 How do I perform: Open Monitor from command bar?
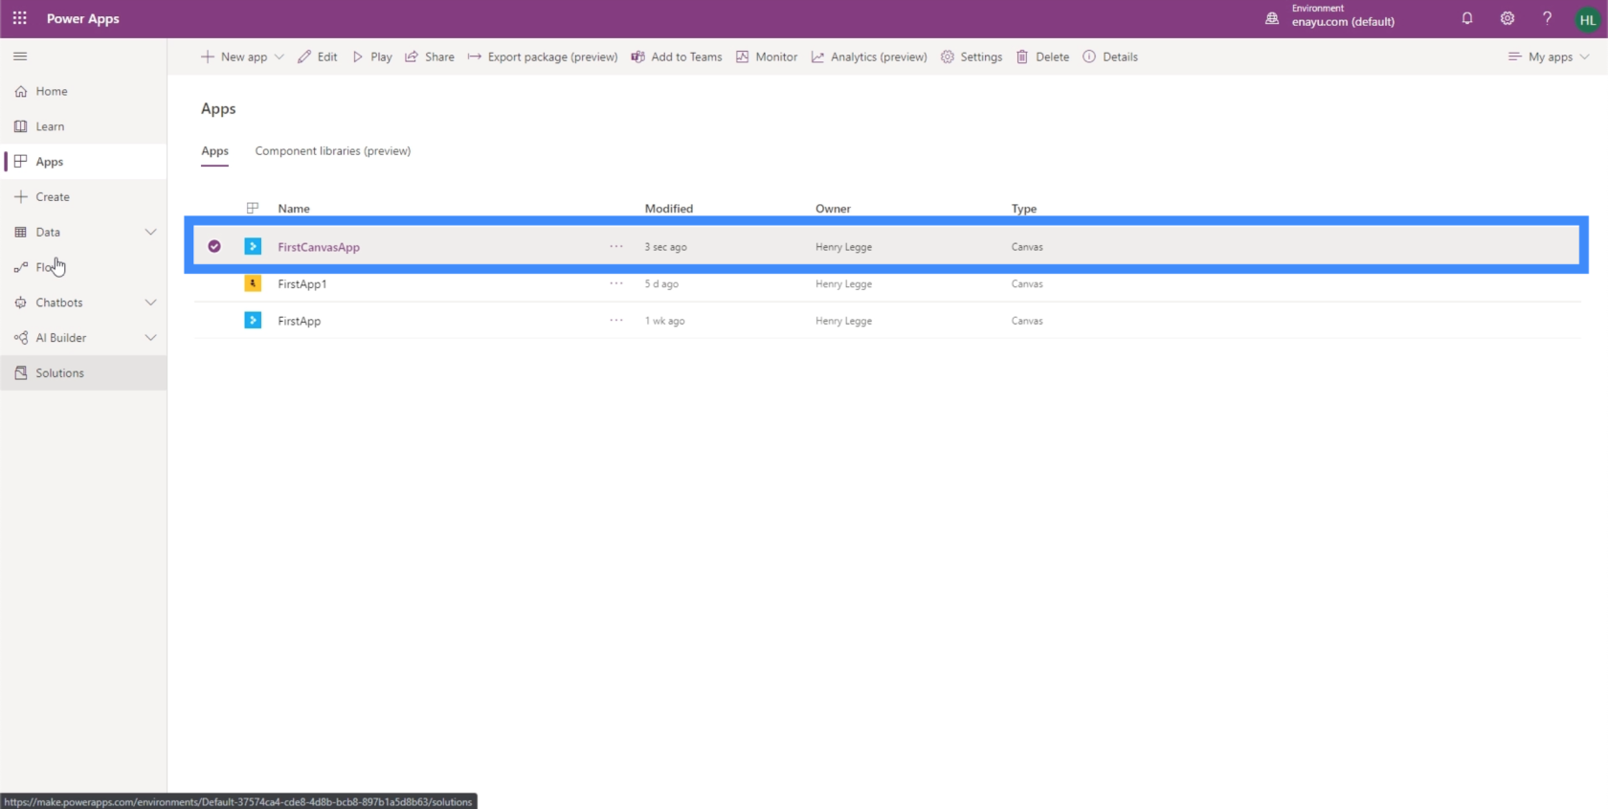pyautogui.click(x=767, y=57)
